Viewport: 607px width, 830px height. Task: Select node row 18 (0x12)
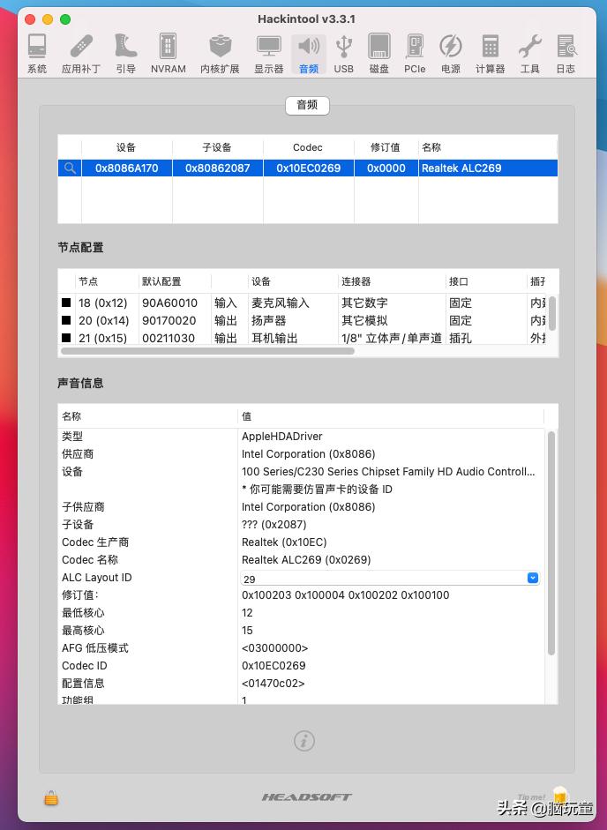303,303
